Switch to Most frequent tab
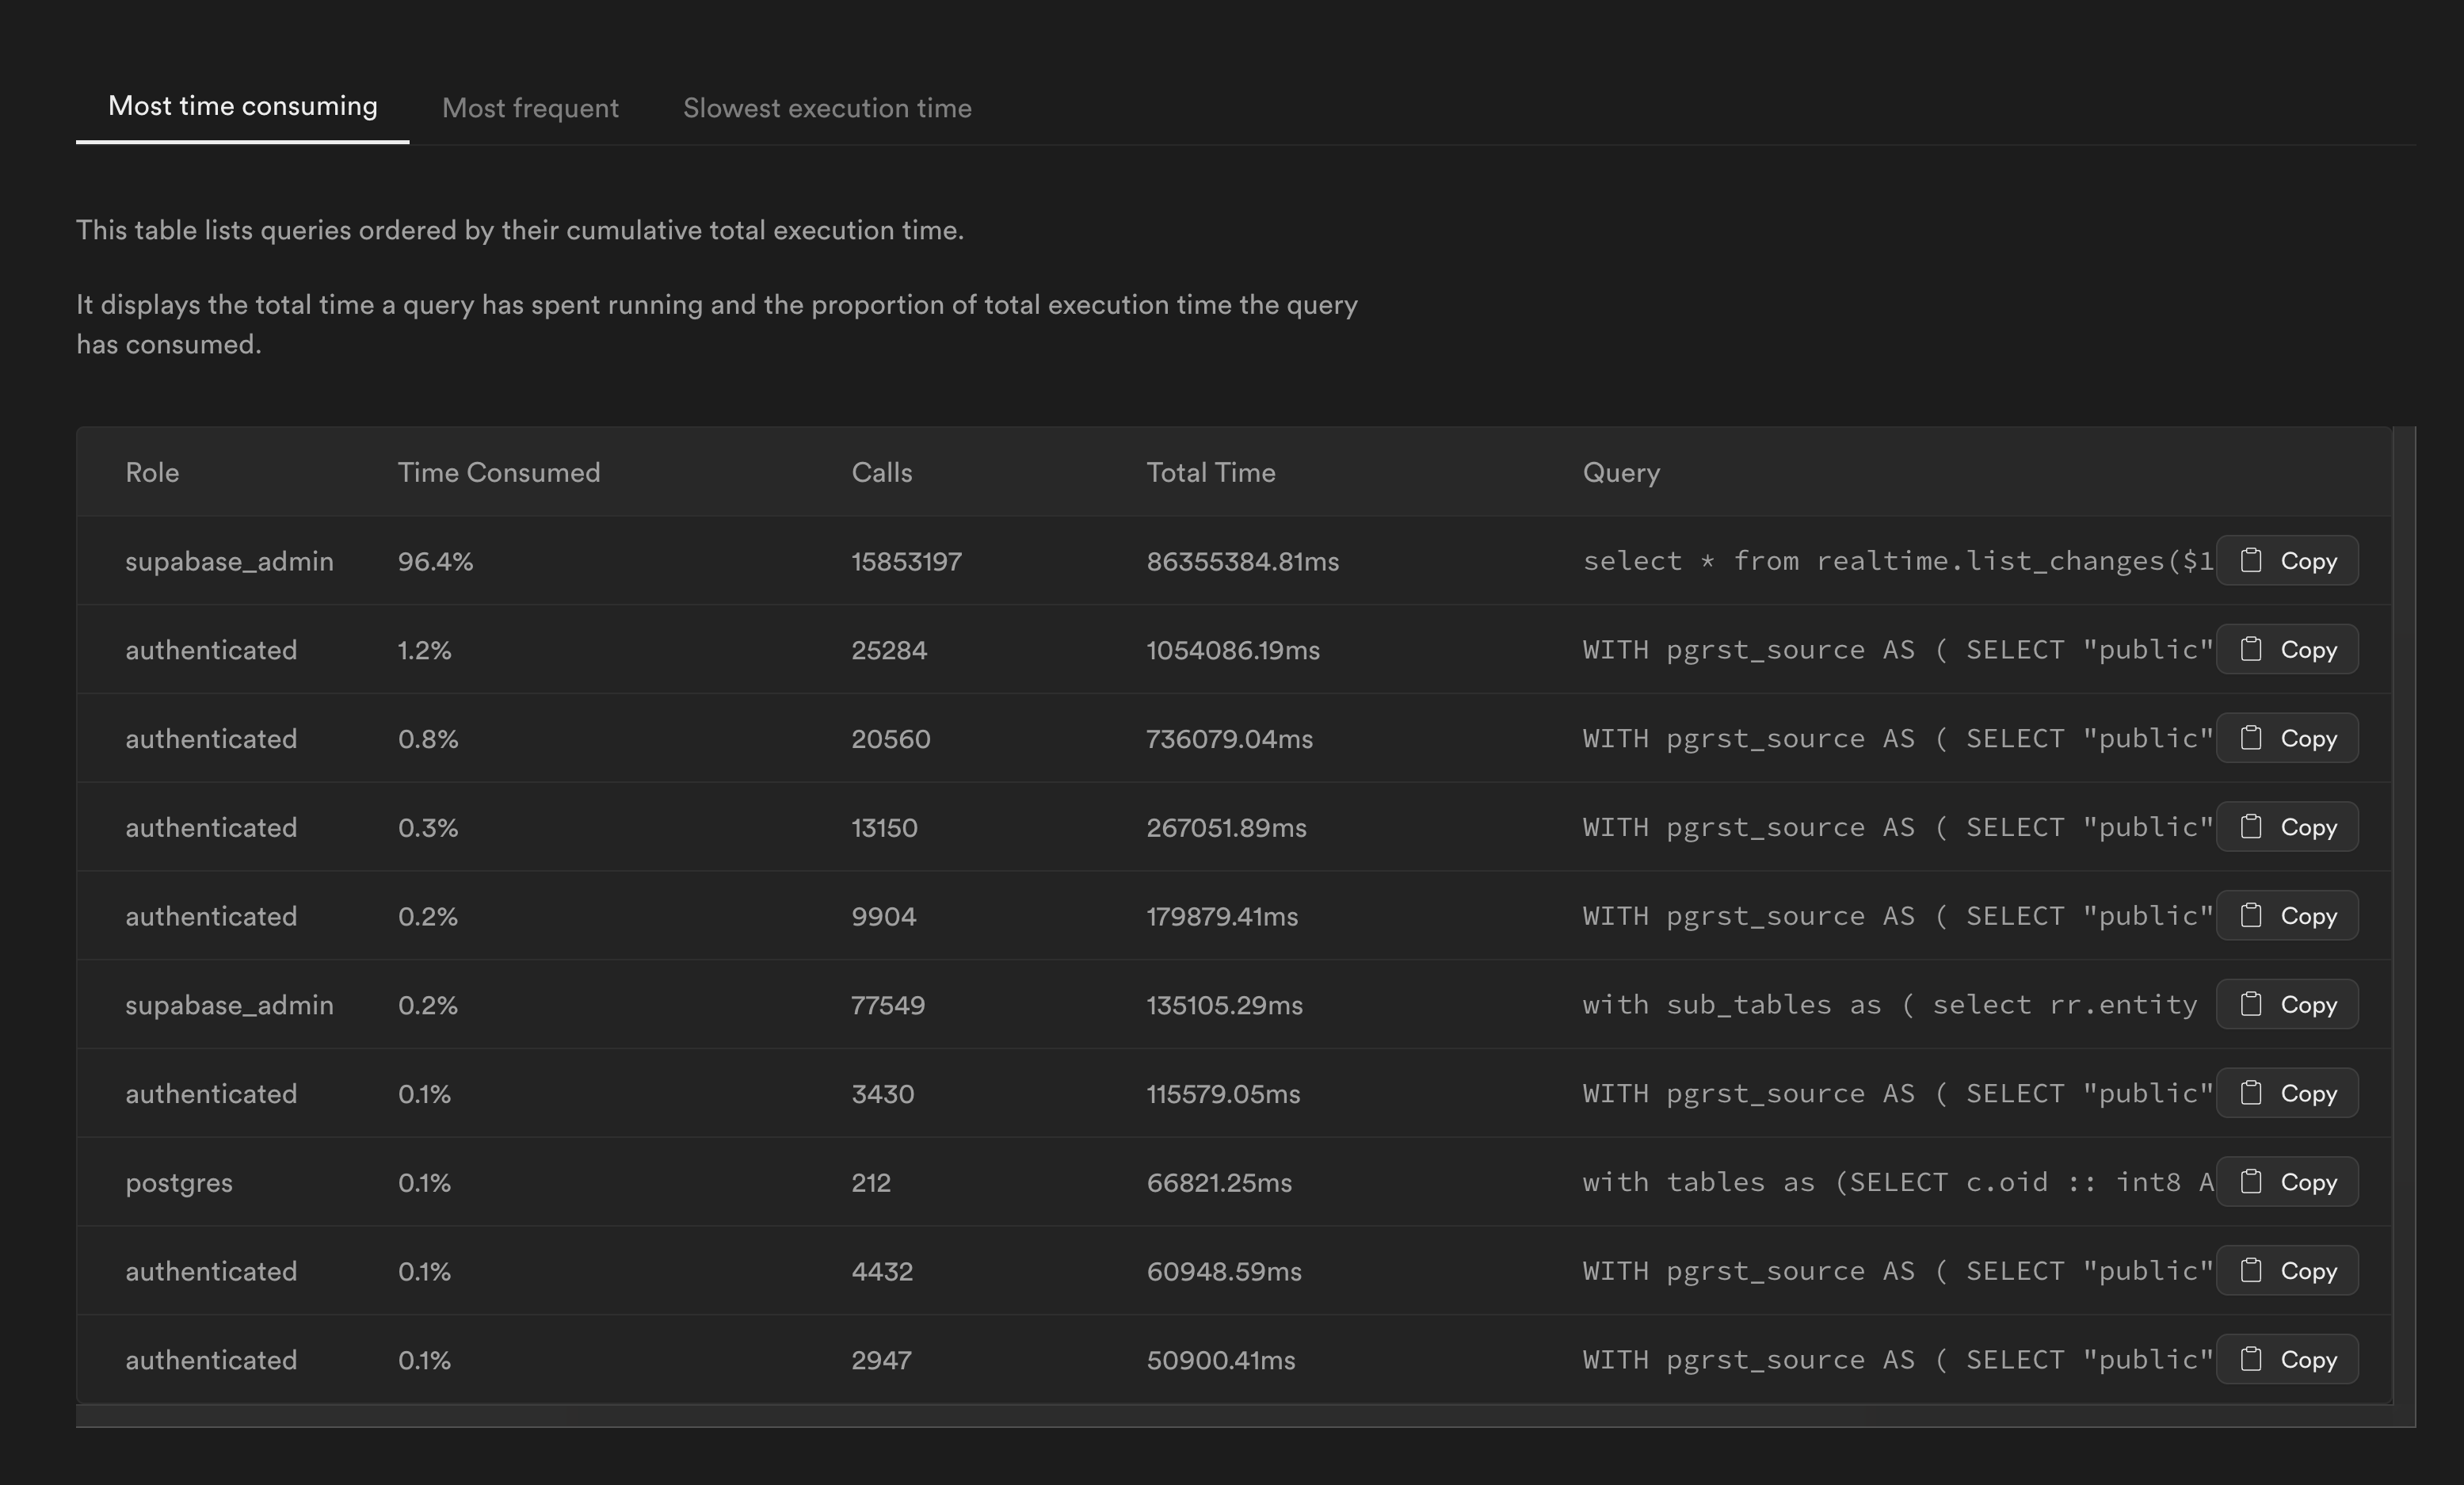The image size is (2464, 1485). [530, 108]
